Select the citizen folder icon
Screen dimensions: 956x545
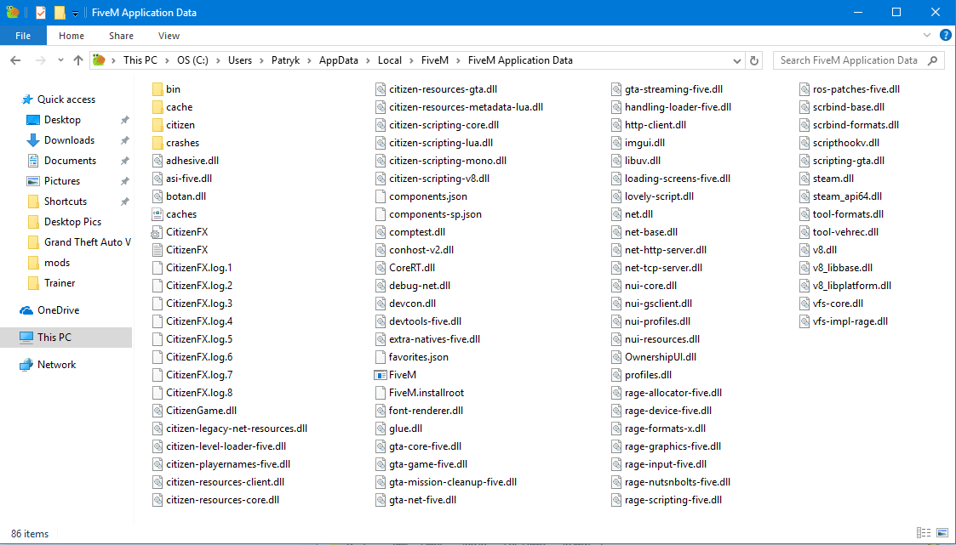click(157, 125)
